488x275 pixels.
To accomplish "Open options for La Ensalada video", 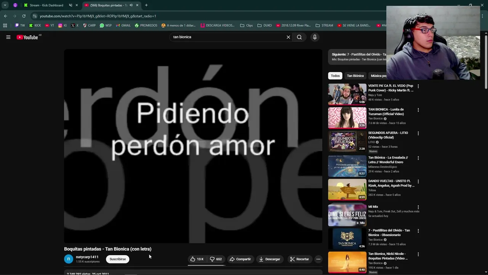I will (418, 158).
